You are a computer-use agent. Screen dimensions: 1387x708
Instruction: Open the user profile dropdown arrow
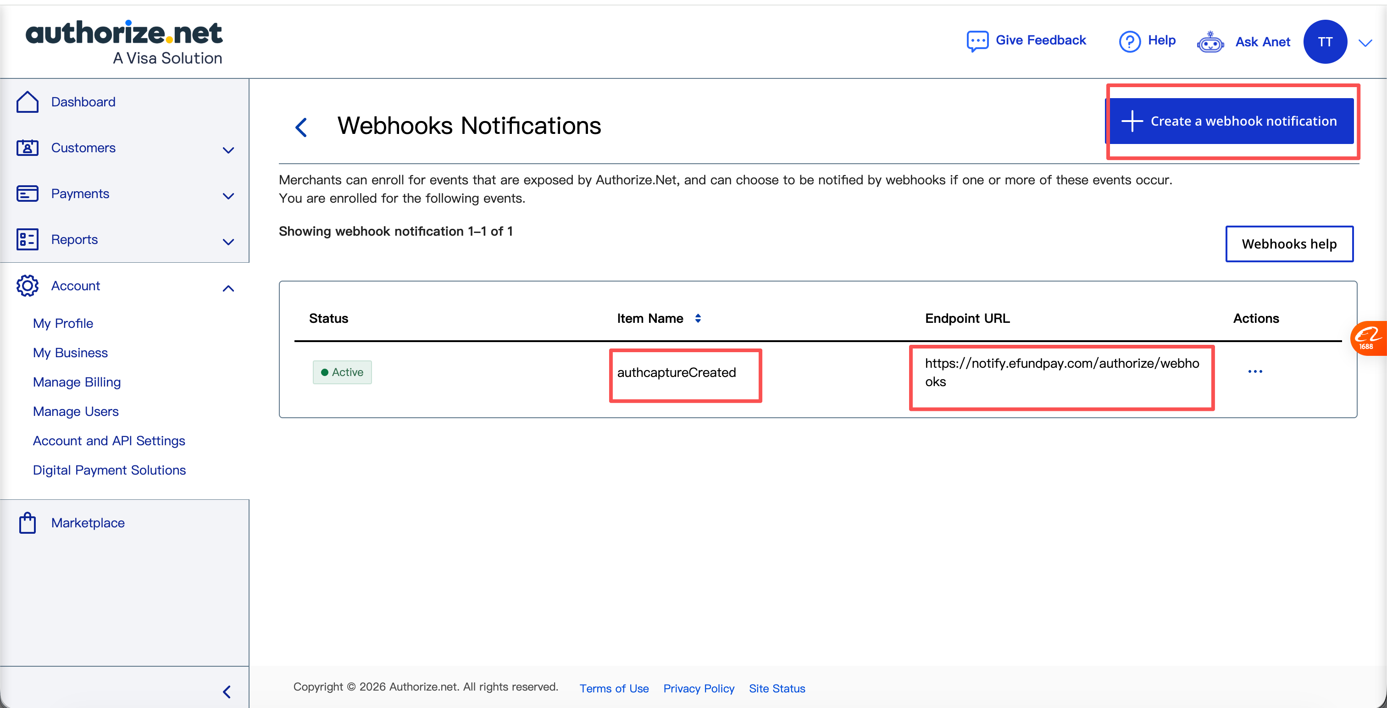[1365, 43]
